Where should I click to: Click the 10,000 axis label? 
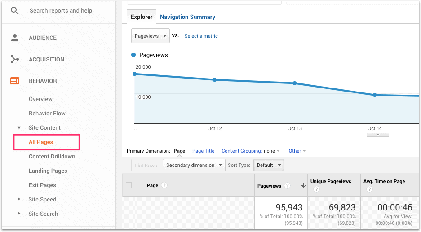click(143, 97)
